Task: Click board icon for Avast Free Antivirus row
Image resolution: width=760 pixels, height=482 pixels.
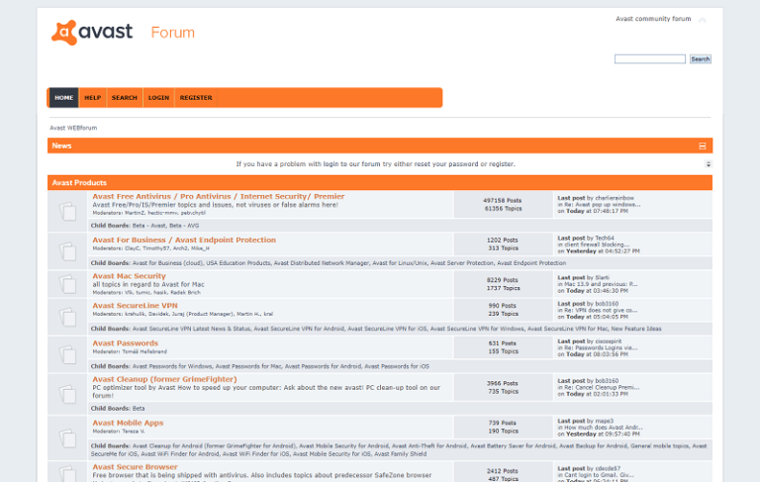Action: (x=68, y=211)
